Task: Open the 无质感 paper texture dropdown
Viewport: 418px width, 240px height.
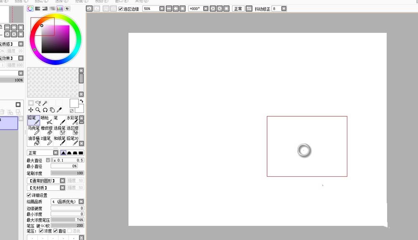Action: [x=21, y=44]
